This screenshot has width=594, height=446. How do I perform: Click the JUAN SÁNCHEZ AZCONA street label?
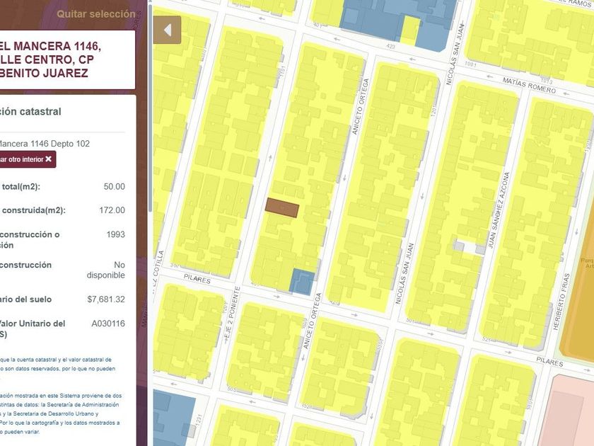point(499,210)
